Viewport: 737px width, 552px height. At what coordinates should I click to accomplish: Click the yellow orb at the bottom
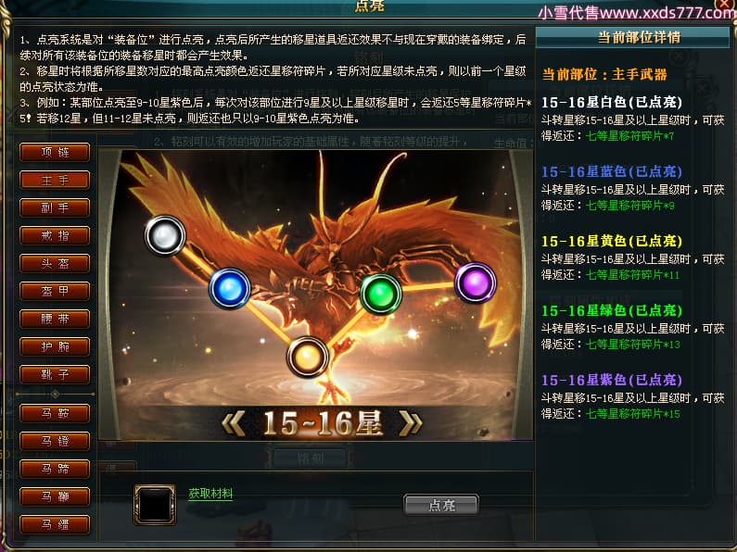307,357
